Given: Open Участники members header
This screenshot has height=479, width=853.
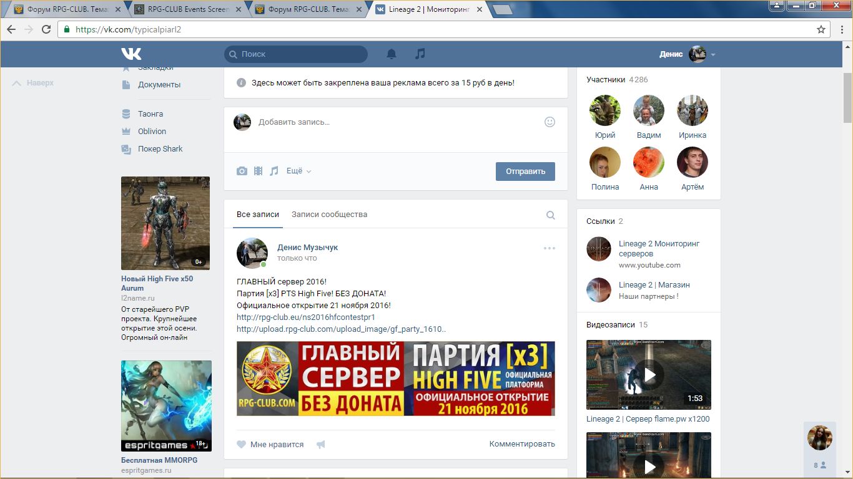Looking at the screenshot, I should pyautogui.click(x=606, y=80).
